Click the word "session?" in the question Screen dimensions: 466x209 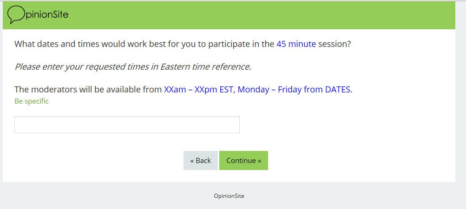click(x=335, y=44)
